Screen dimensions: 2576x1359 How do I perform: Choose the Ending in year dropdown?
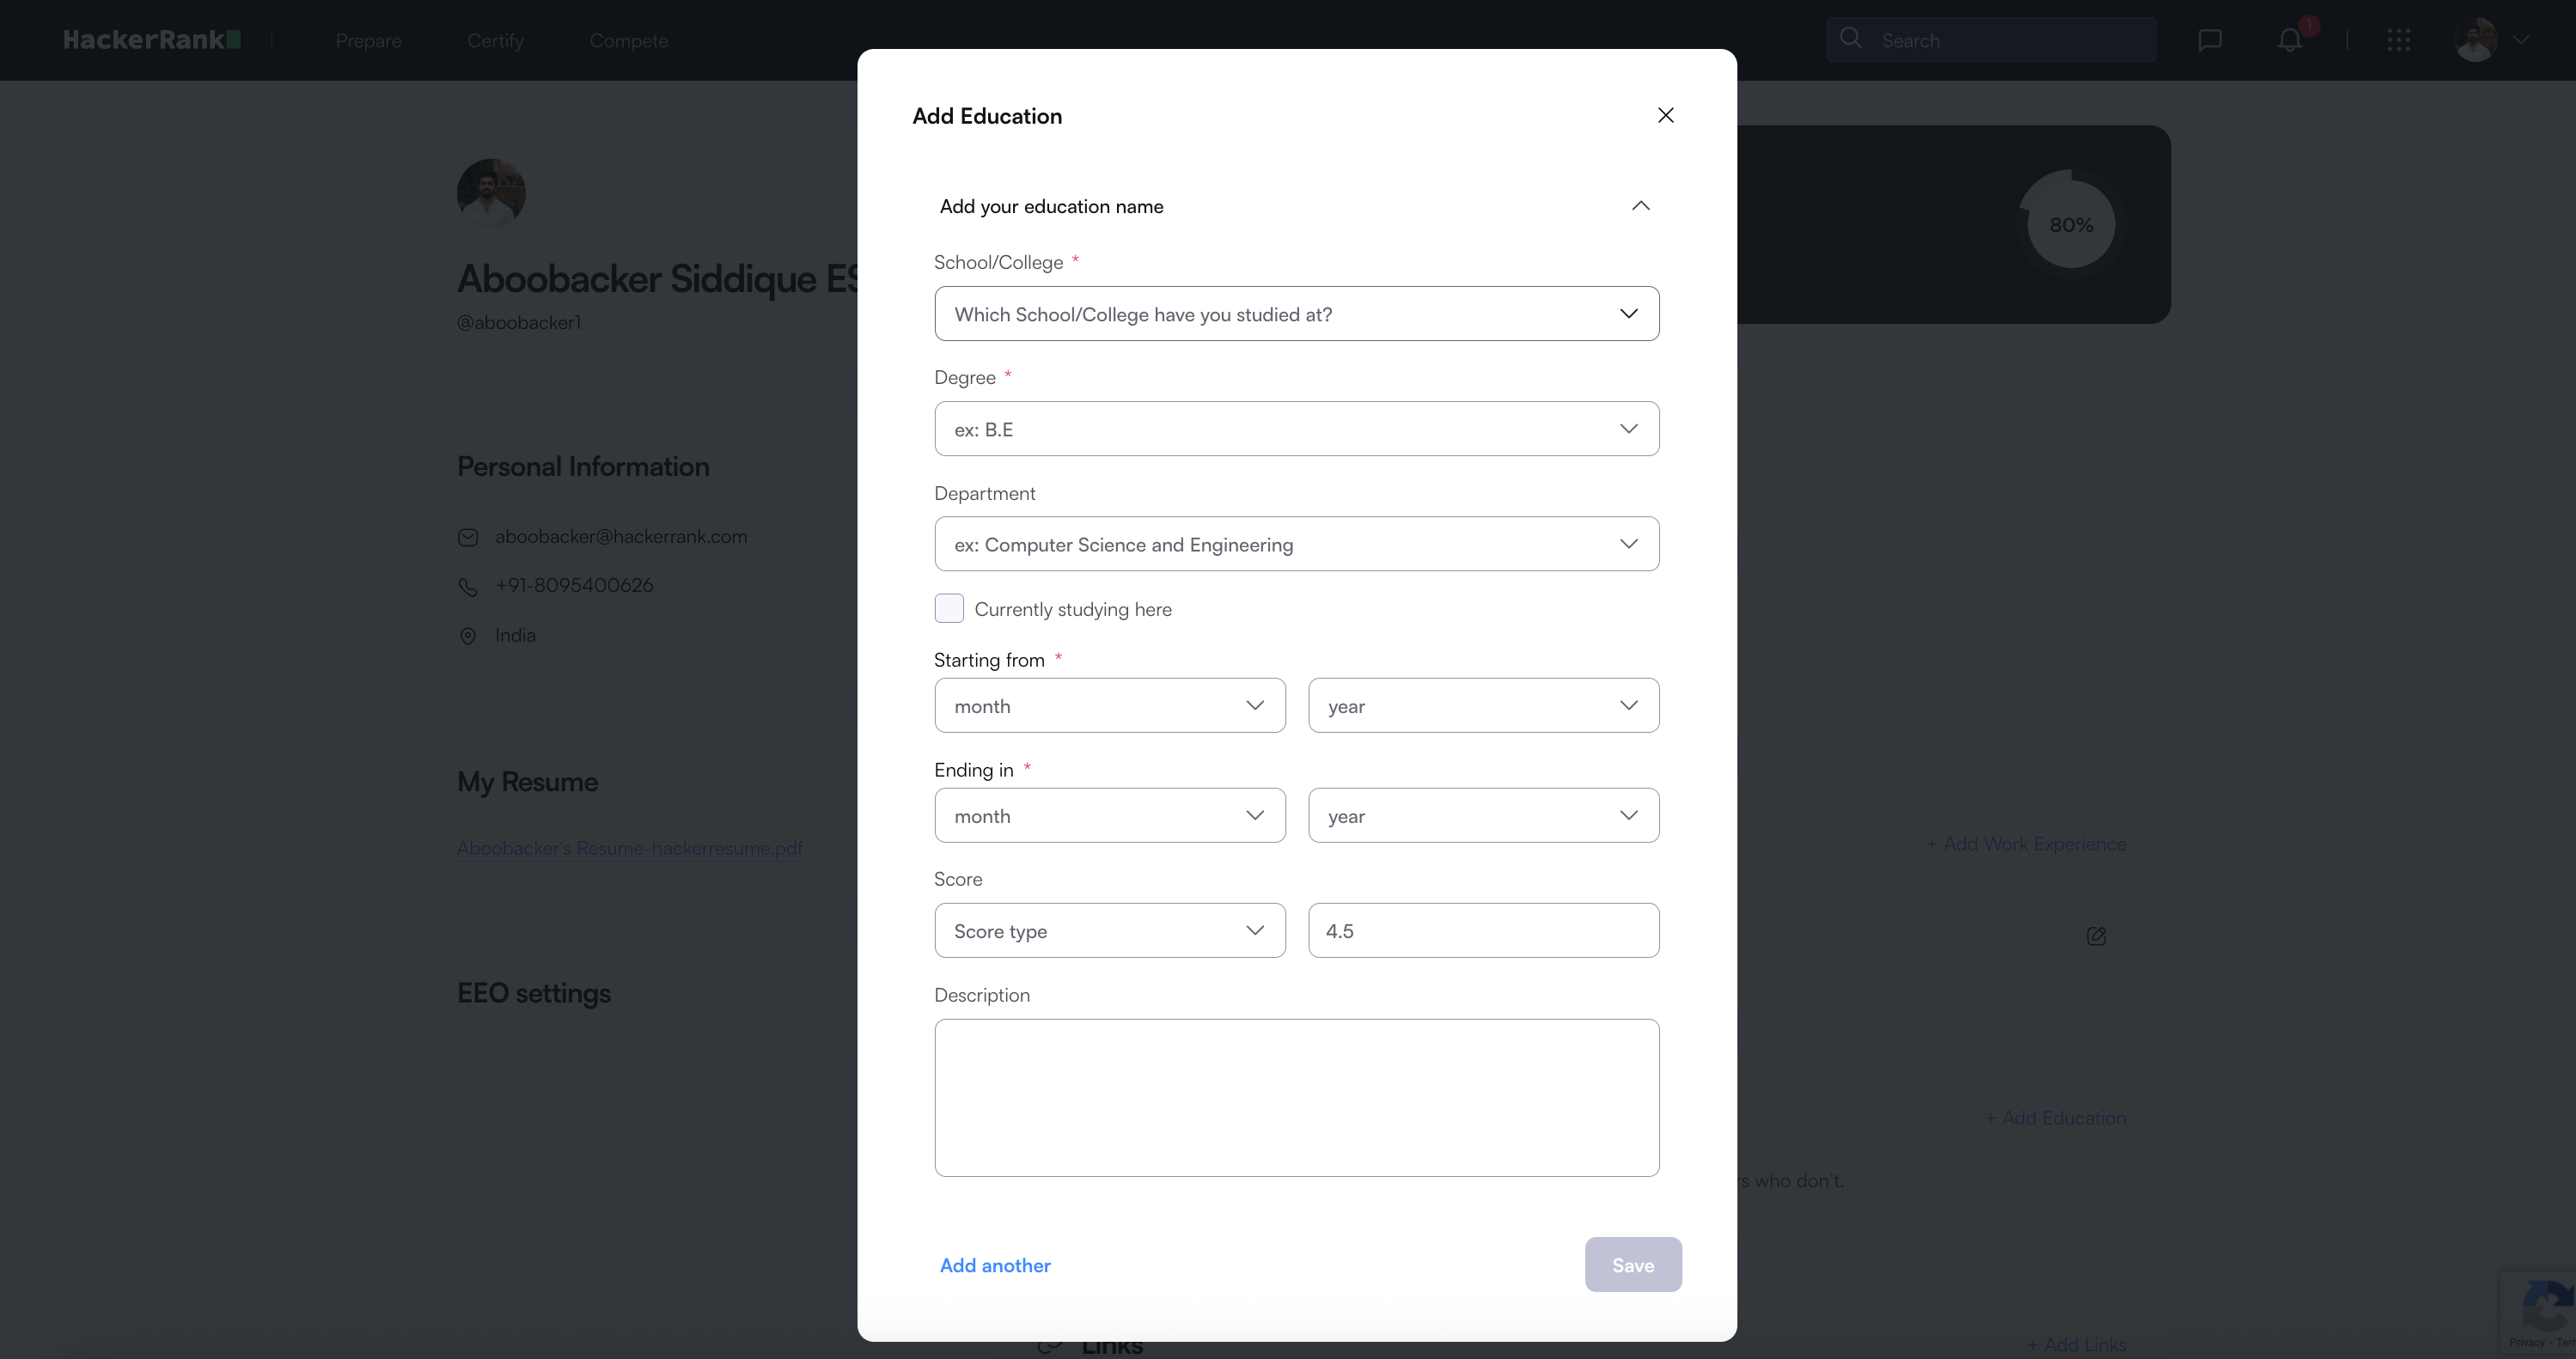(x=1483, y=816)
